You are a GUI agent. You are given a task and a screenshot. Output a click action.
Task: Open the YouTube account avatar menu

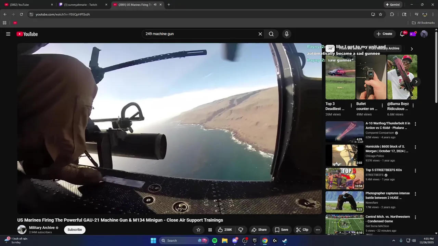click(x=424, y=34)
